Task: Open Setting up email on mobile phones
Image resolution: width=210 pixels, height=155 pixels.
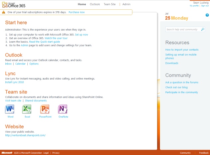Action: [x=181, y=57]
